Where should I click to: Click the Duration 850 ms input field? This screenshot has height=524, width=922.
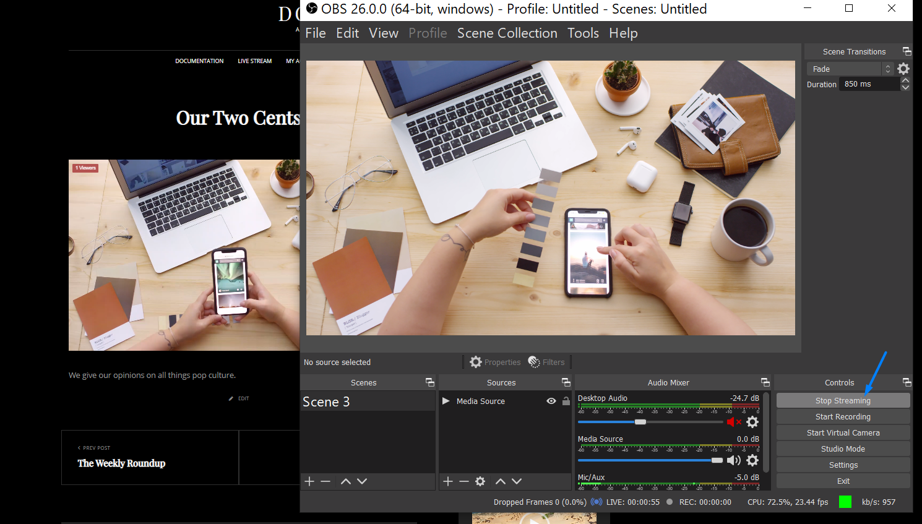(869, 84)
